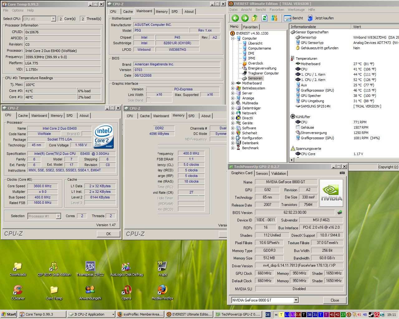399x319 pixels.
Task: Click the EVEREST horizontal scrollbar left arrow
Action: [x=292, y=160]
